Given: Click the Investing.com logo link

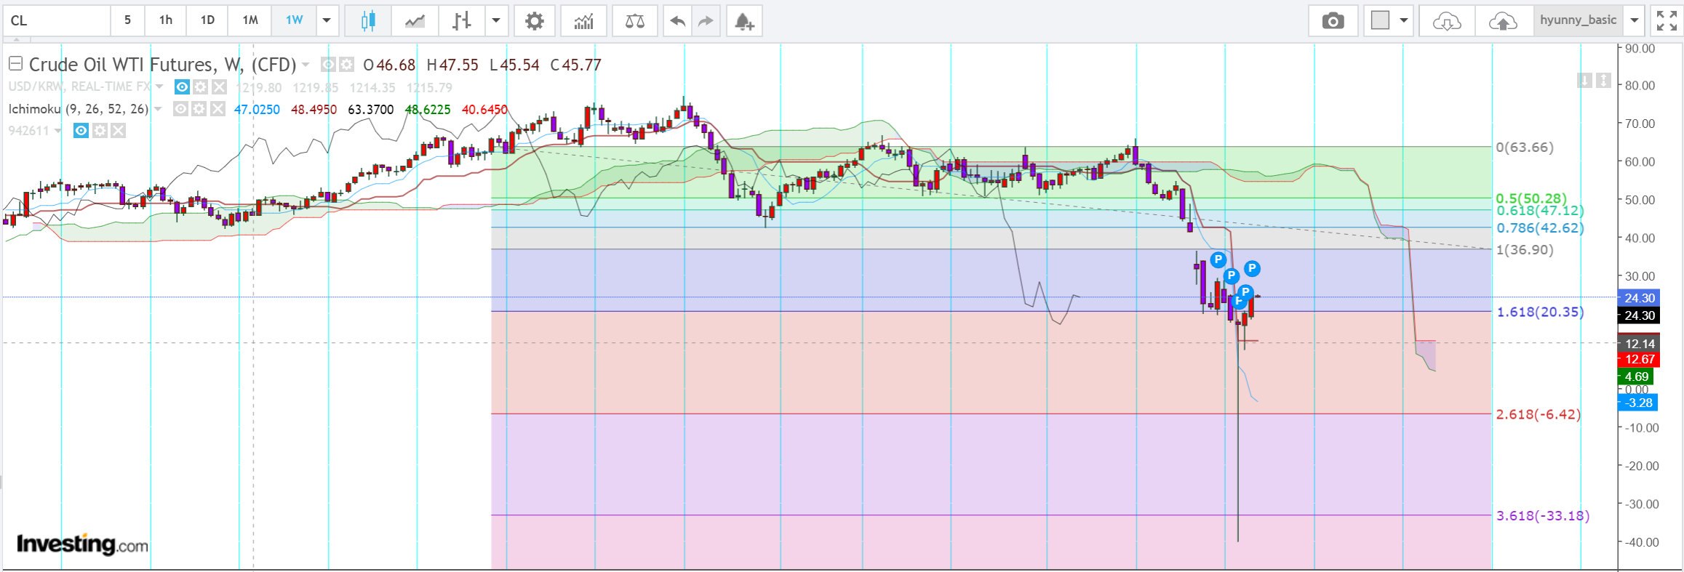Looking at the screenshot, I should pyautogui.click(x=82, y=544).
